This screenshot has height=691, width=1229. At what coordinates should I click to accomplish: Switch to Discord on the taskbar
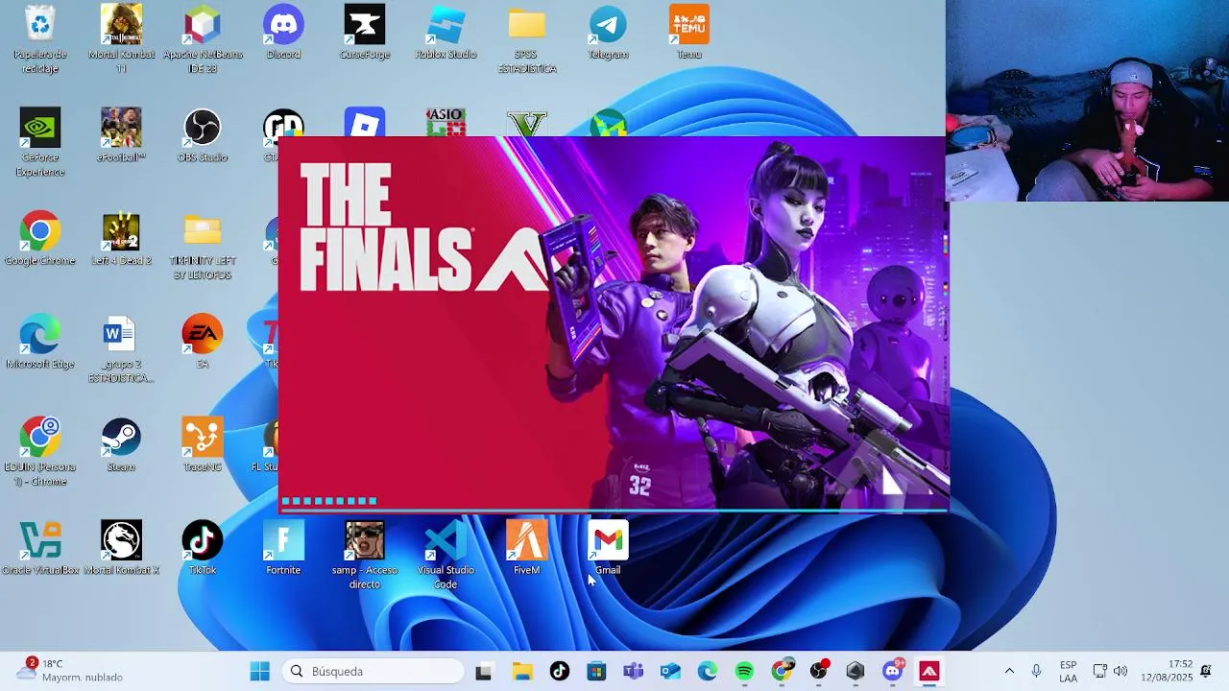point(893,672)
